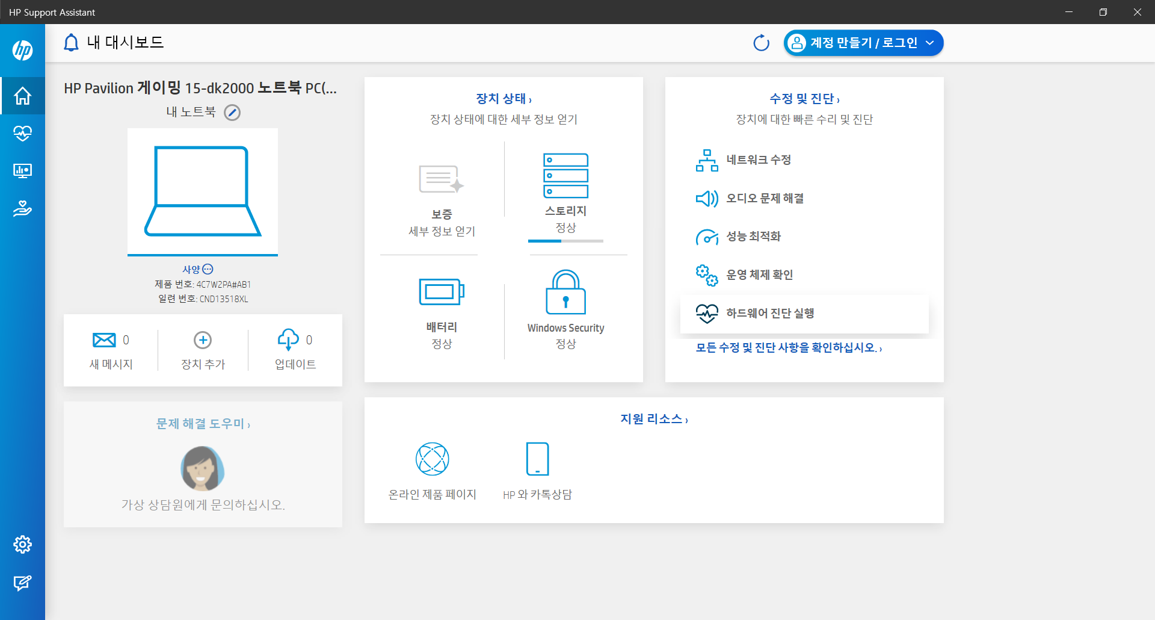Open 새 메시지 envelope icon
The height and width of the screenshot is (620, 1155).
pos(104,340)
